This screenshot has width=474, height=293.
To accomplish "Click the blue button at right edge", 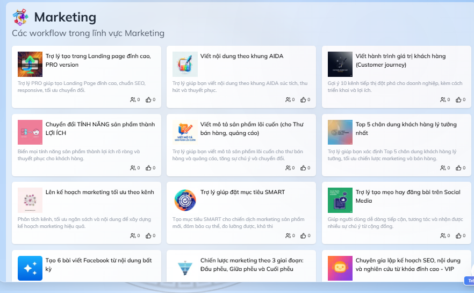I will pos(469,281).
